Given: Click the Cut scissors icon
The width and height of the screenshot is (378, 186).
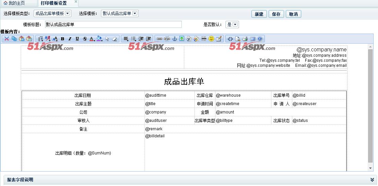Looking at the screenshot, I should click(6, 39).
